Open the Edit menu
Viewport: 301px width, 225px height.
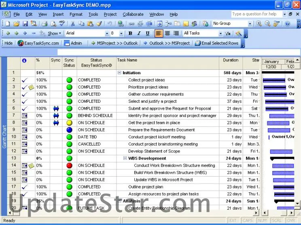click(29, 15)
